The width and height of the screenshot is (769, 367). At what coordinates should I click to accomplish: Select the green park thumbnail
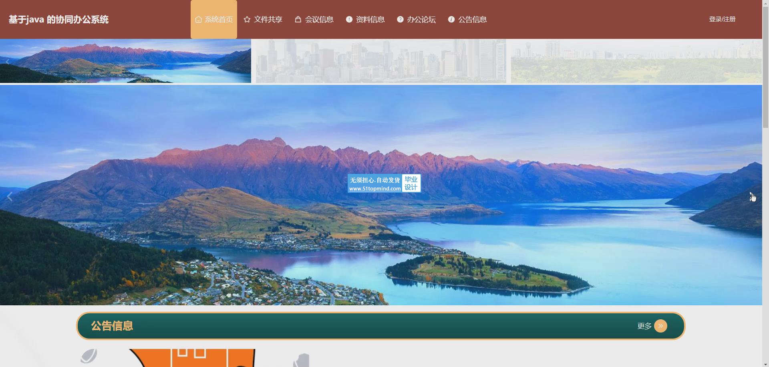(x=636, y=61)
